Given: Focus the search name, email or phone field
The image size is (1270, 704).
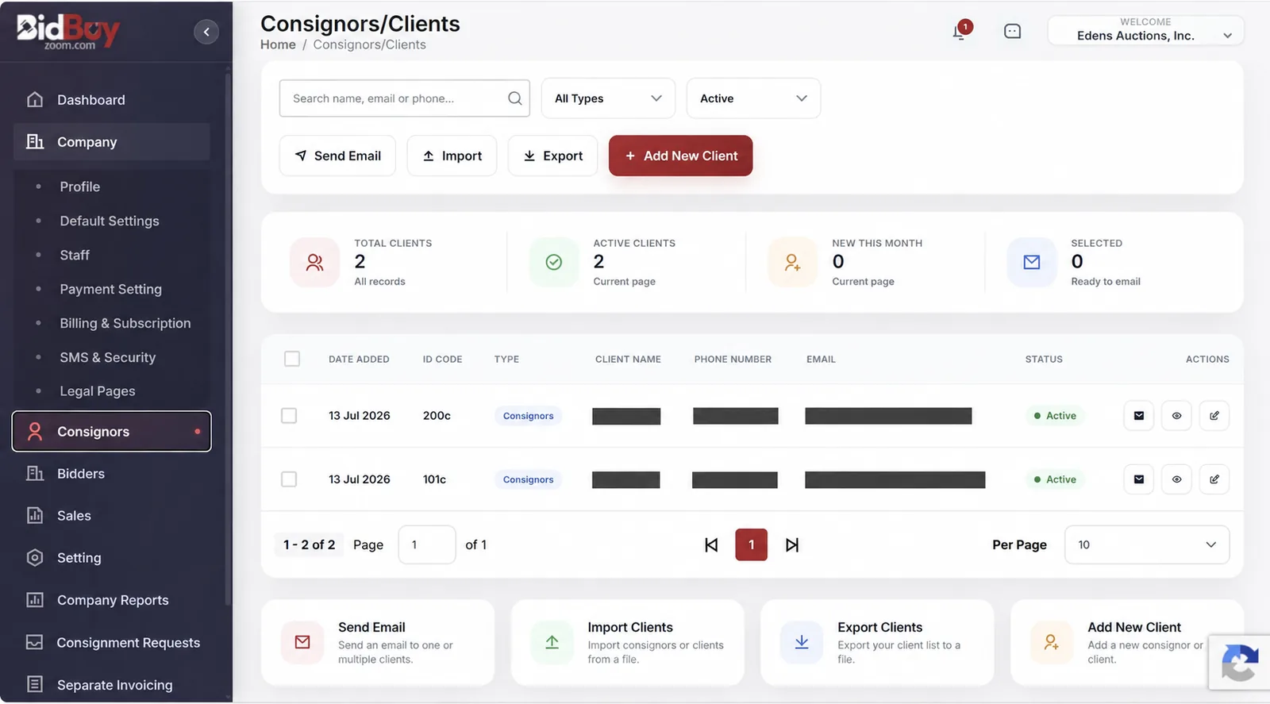Looking at the screenshot, I should [x=404, y=98].
